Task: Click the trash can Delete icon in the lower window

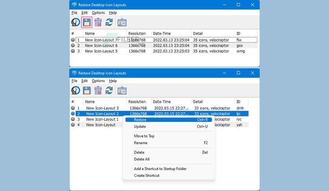Action: [x=98, y=90]
